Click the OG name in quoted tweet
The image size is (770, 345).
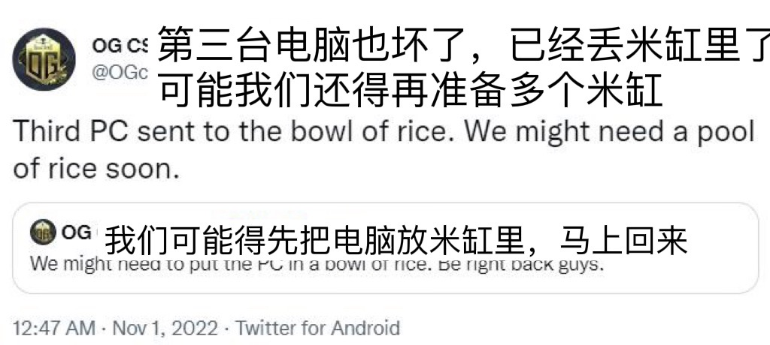(76, 232)
